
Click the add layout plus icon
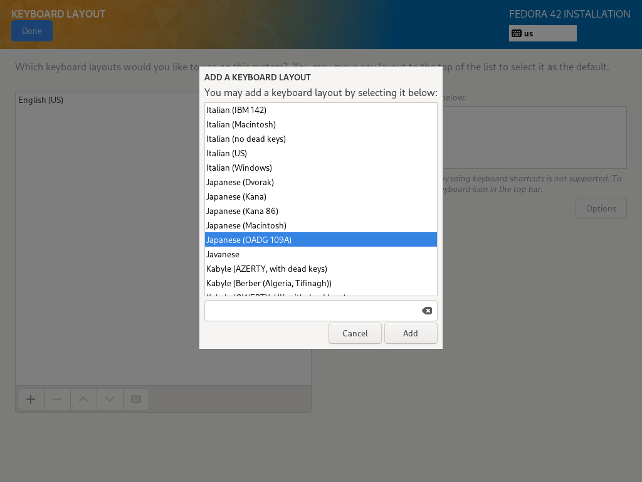point(31,399)
